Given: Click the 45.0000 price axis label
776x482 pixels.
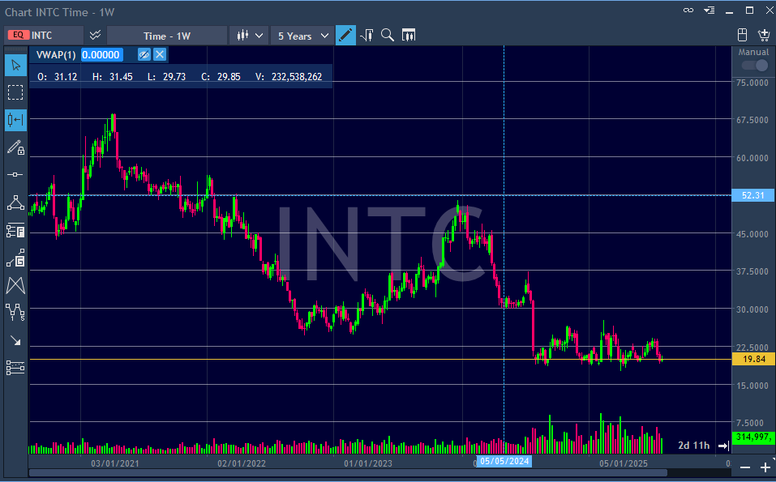Looking at the screenshot, I should tap(752, 234).
